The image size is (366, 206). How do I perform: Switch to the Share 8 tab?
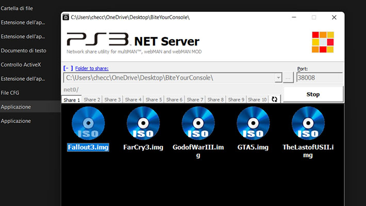tap(215, 99)
